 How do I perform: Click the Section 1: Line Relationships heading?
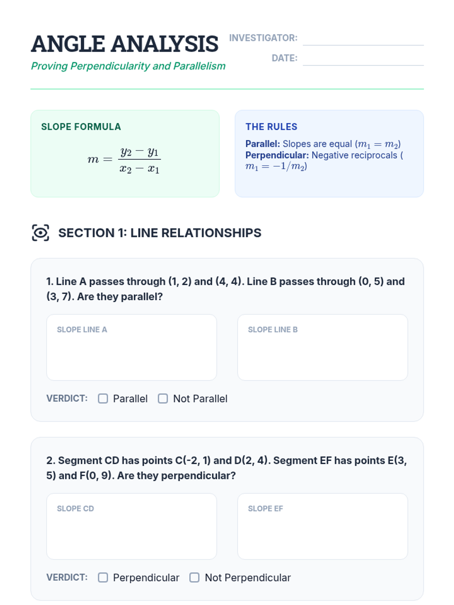pyautogui.click(x=159, y=233)
